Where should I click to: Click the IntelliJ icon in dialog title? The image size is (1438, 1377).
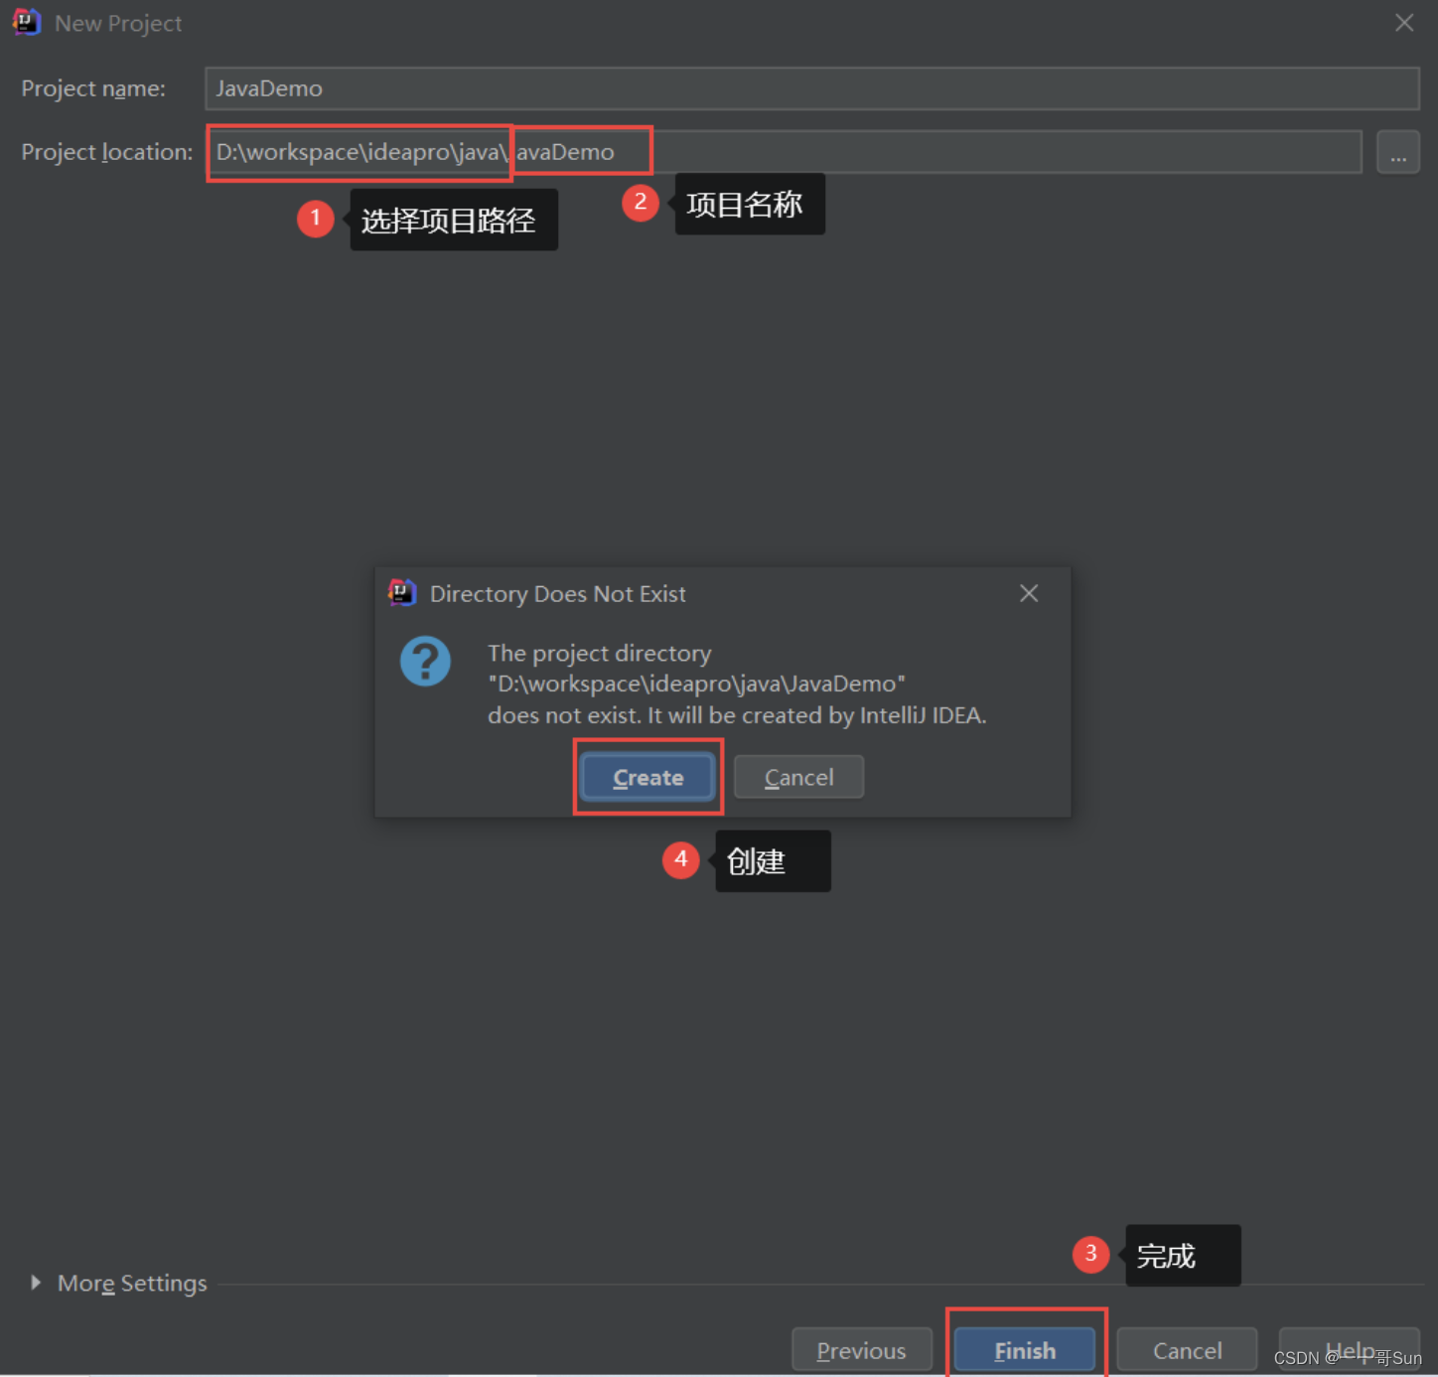tap(401, 593)
